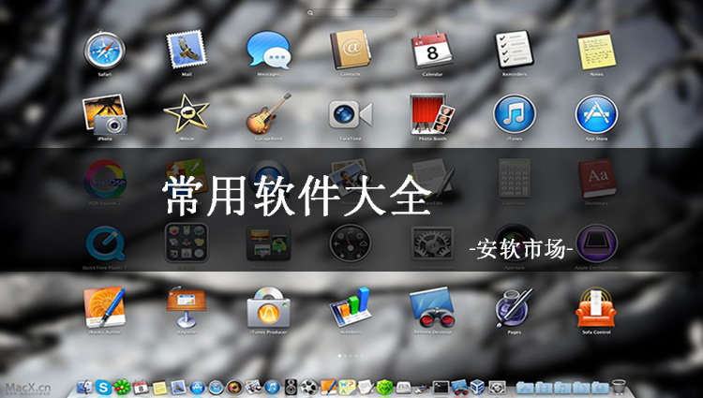Launch Sofa Control
Viewport: 703px width, 398px height.
tap(596, 308)
